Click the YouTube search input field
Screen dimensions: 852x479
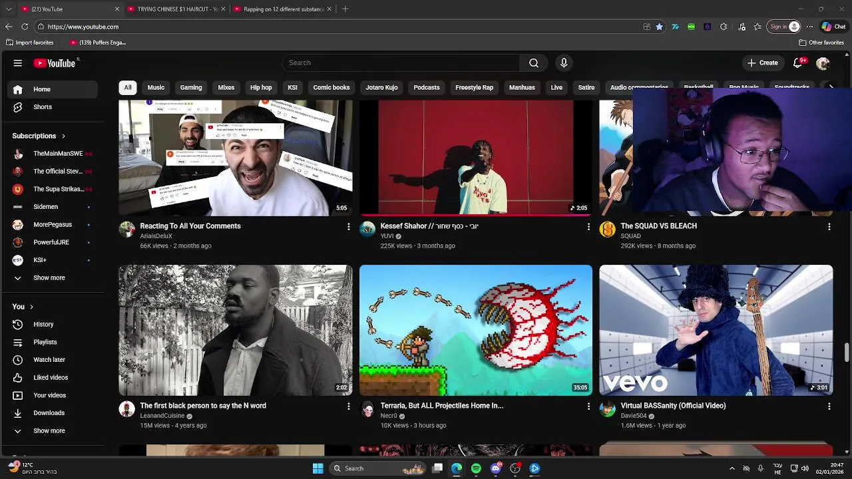tap(401, 63)
